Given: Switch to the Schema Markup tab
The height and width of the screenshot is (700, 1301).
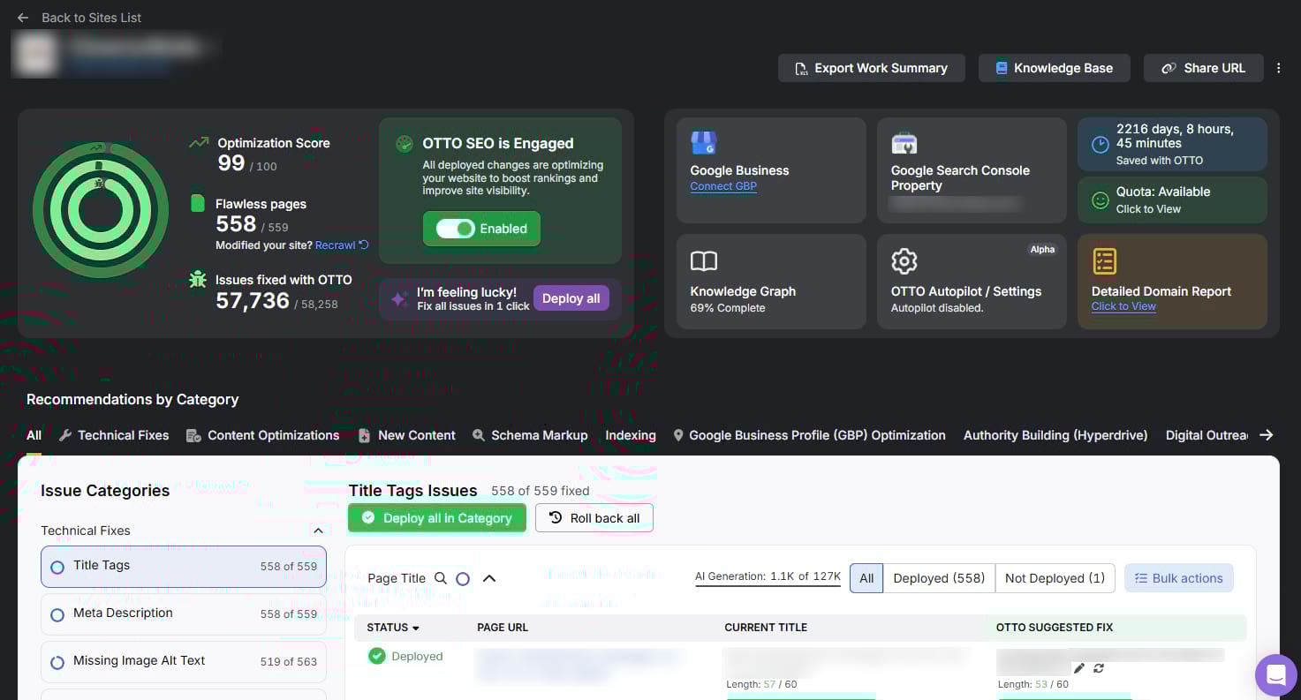Looking at the screenshot, I should pos(530,435).
